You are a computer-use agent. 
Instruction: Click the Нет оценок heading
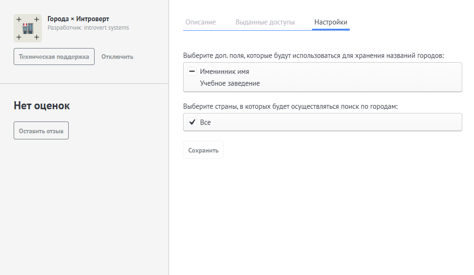click(42, 105)
